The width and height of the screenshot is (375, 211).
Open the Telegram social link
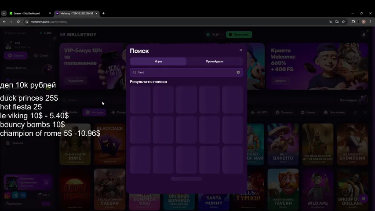[15, 195]
